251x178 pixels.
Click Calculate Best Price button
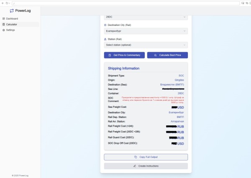[x=167, y=55]
